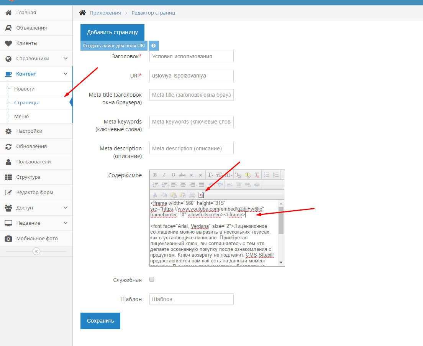Viewport: 423px width, 346px height.
Task: Paste as plain text
Action: pyautogui.click(x=183, y=195)
